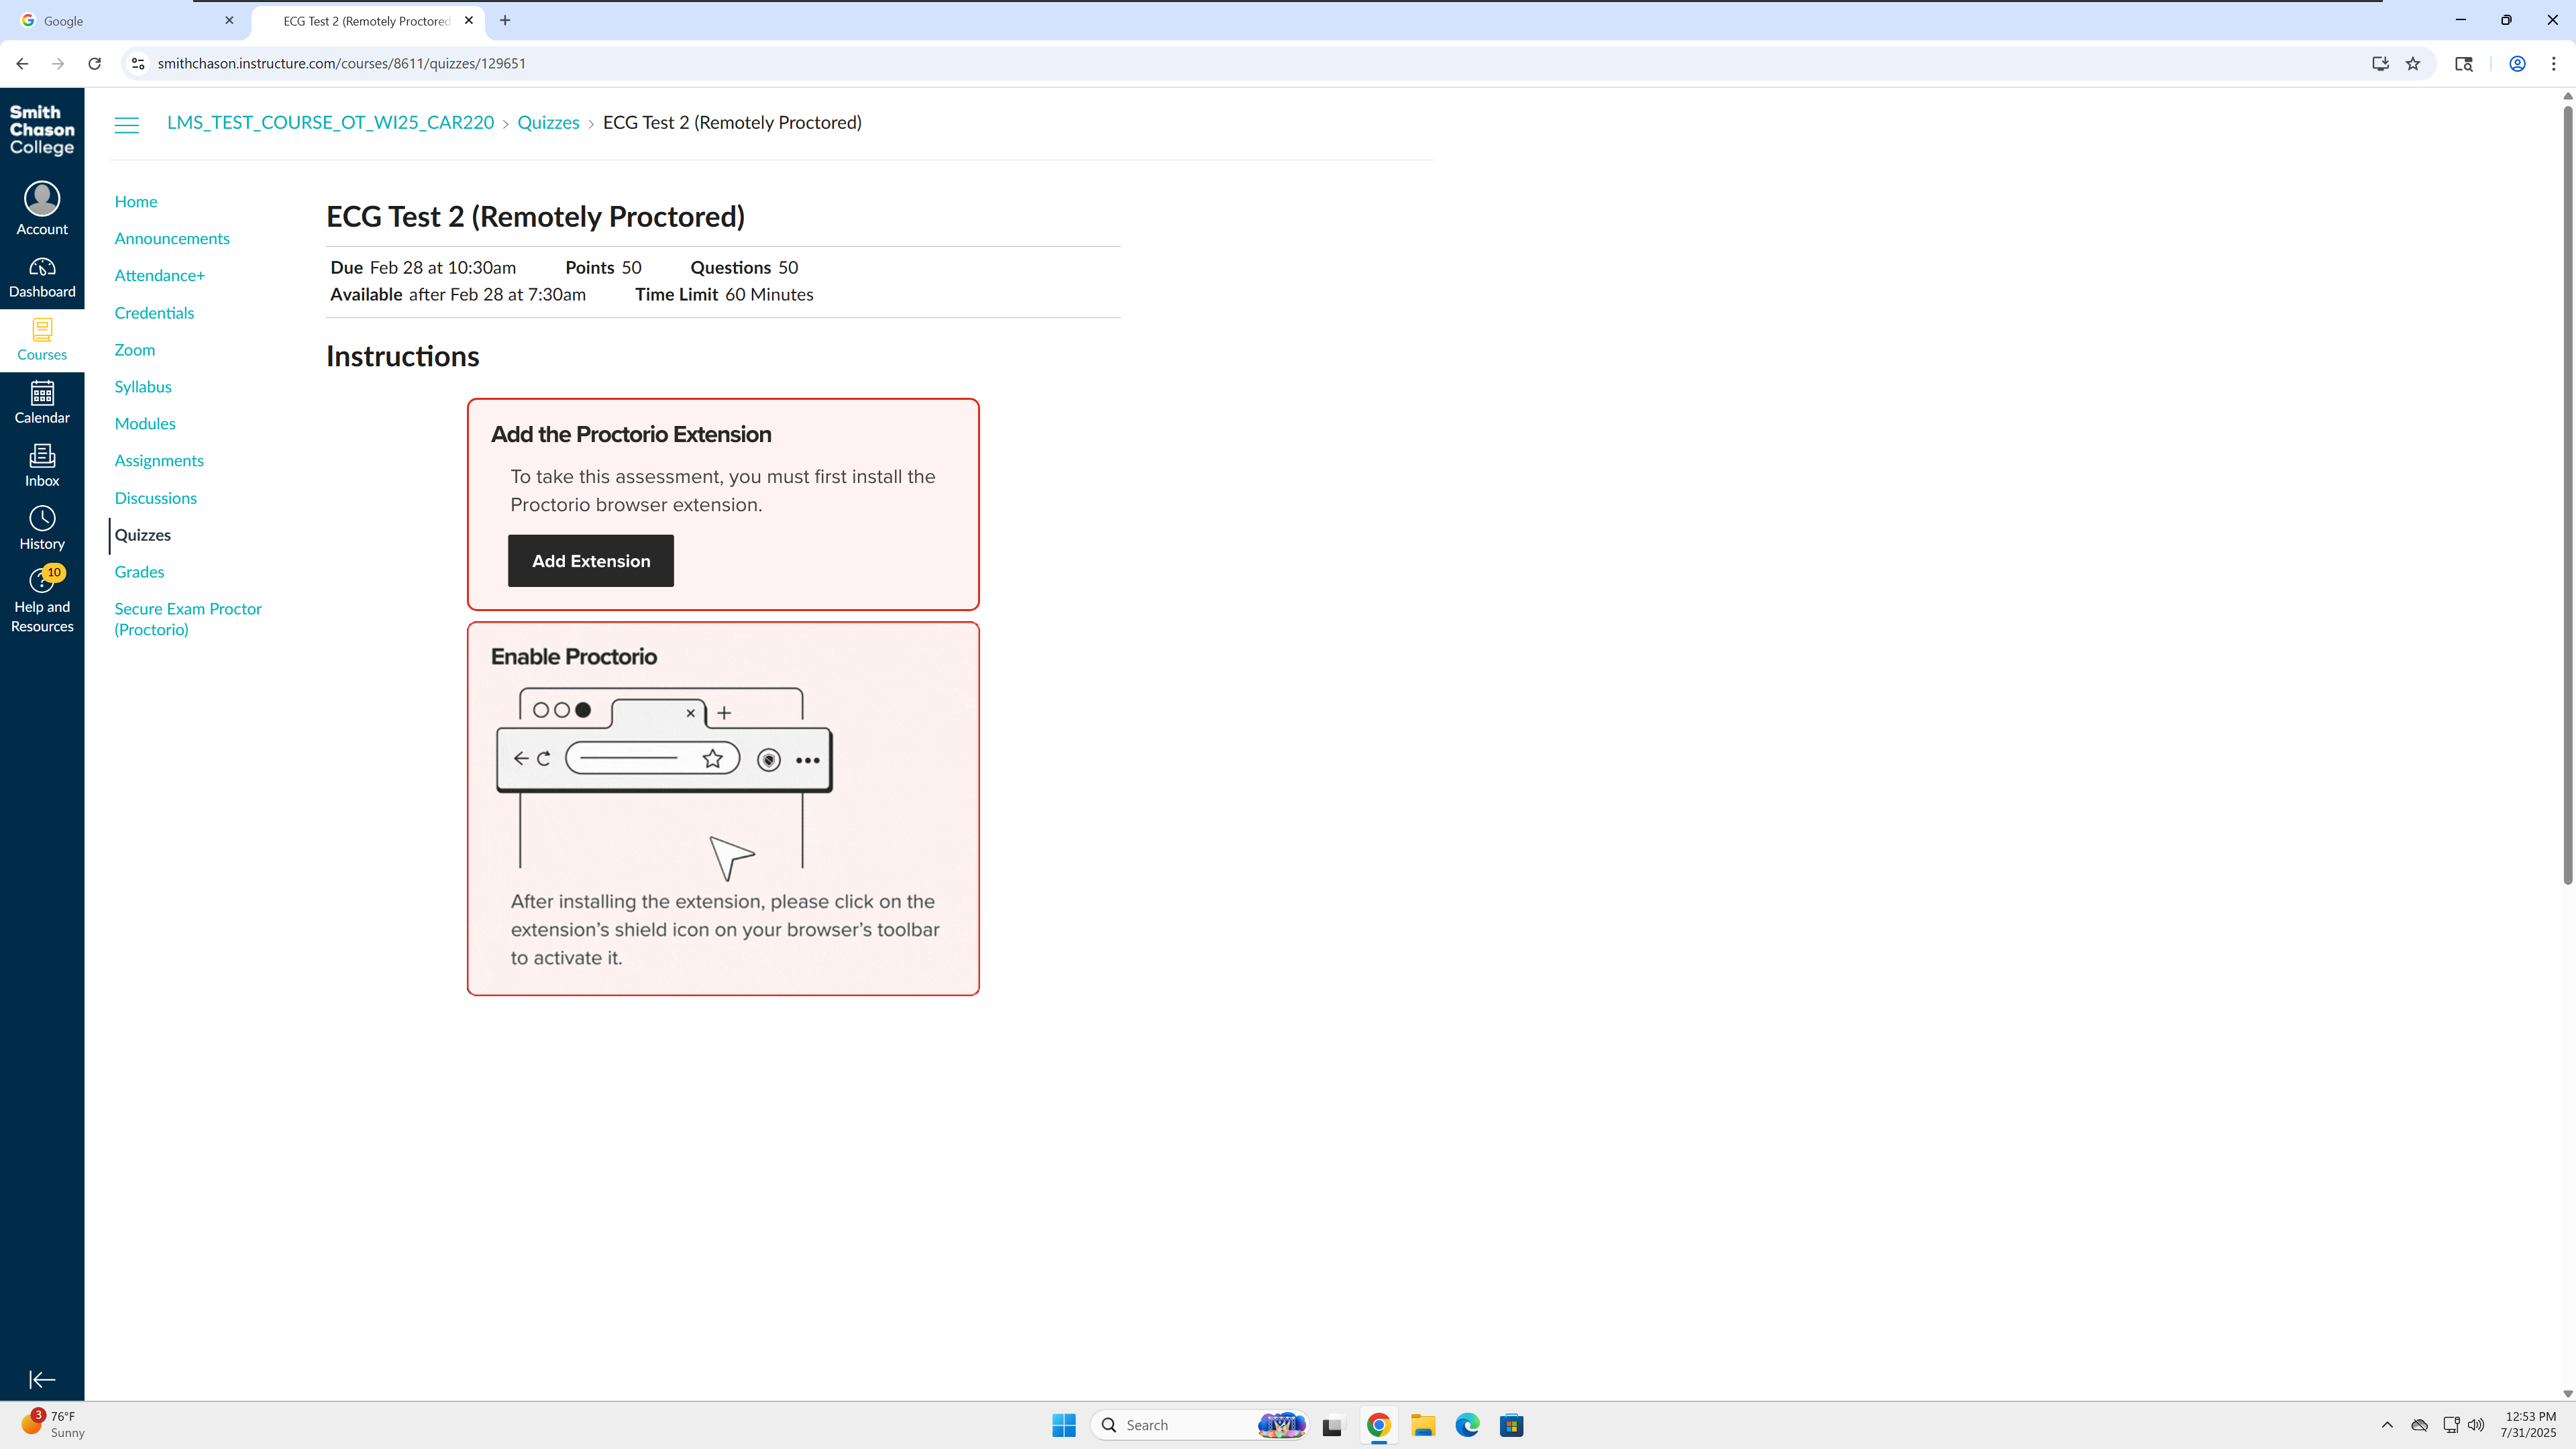
Task: Switch to the ECG Test 2 tab
Action: coord(368,20)
